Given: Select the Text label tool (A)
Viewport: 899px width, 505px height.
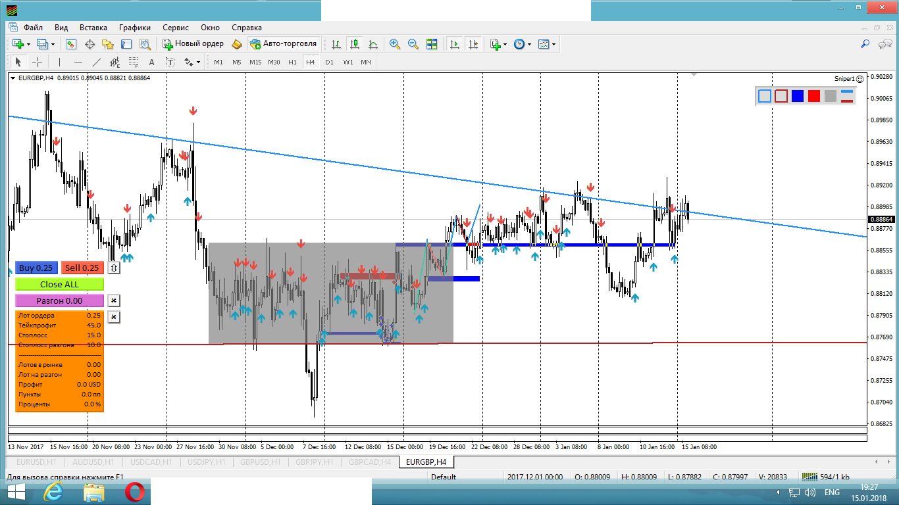Looking at the screenshot, I should (151, 62).
